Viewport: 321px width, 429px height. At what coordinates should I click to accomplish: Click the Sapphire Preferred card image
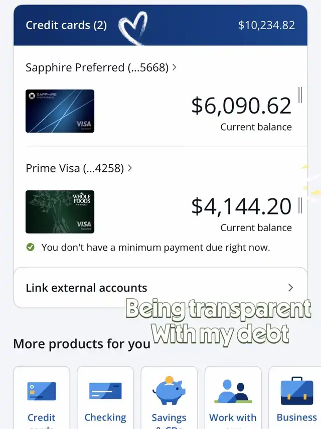click(60, 111)
